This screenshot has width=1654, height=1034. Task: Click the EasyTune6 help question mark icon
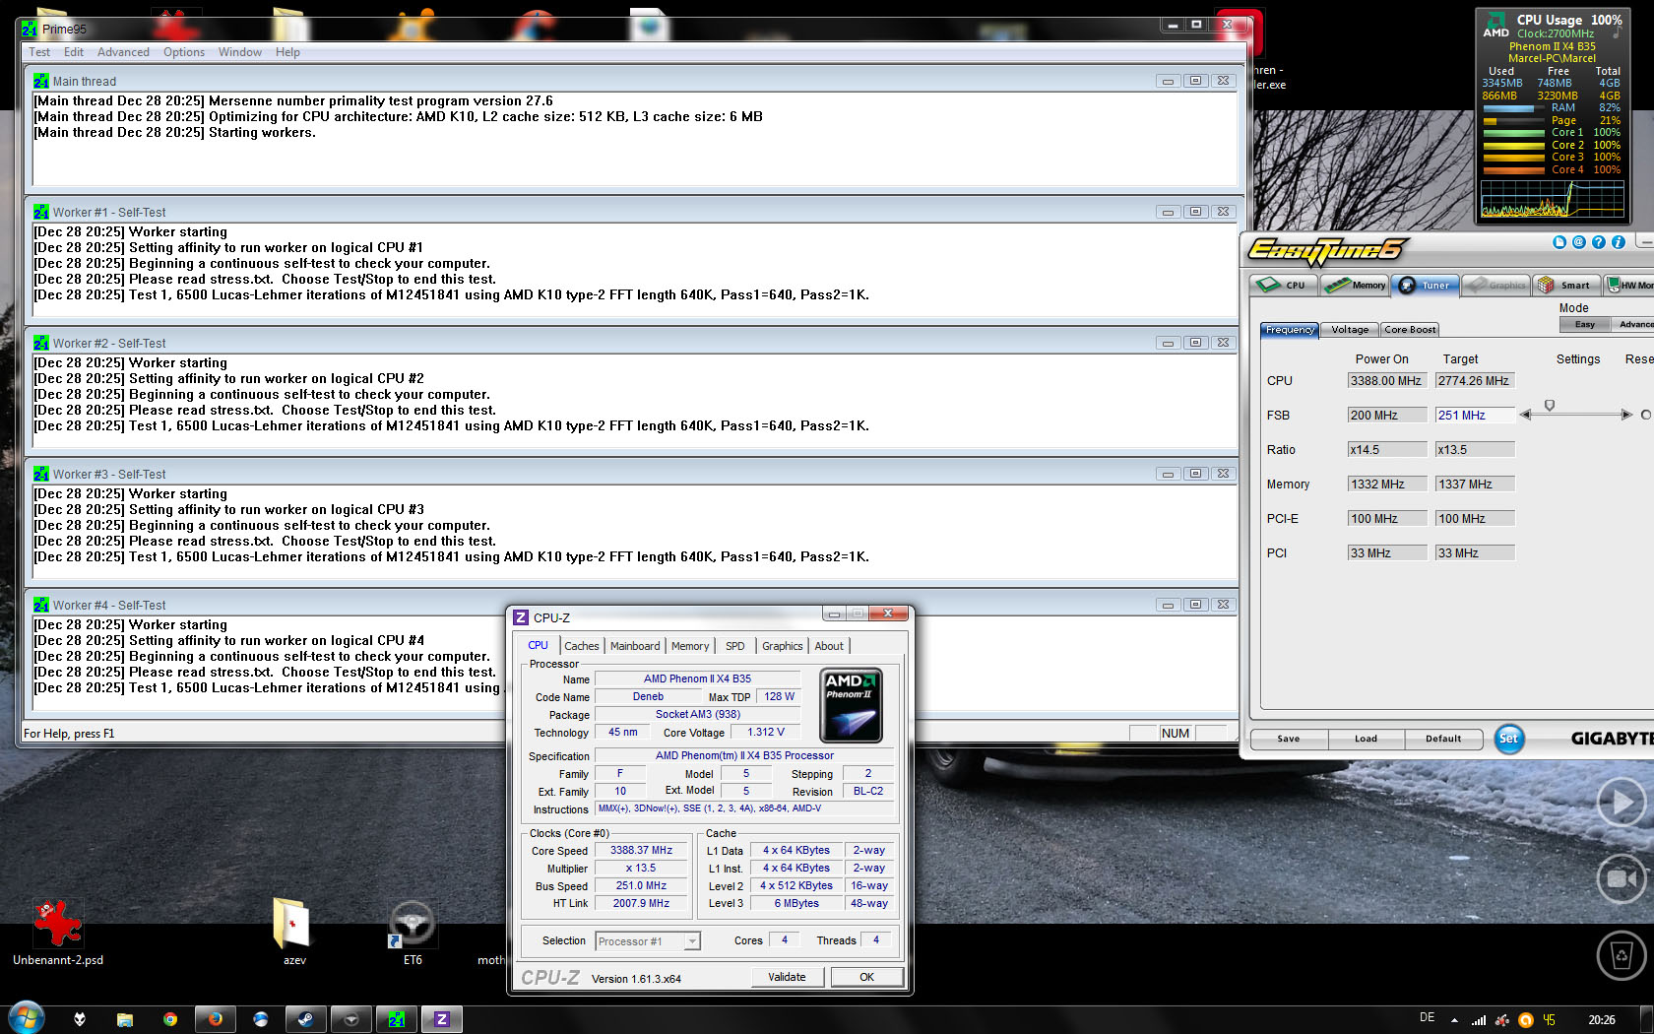coord(1598,242)
